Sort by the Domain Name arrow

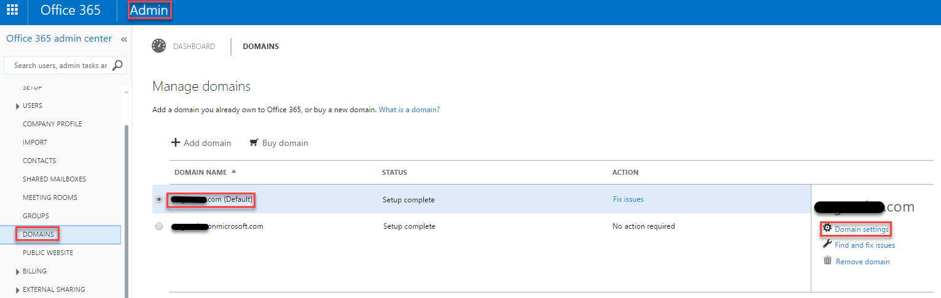tap(233, 172)
